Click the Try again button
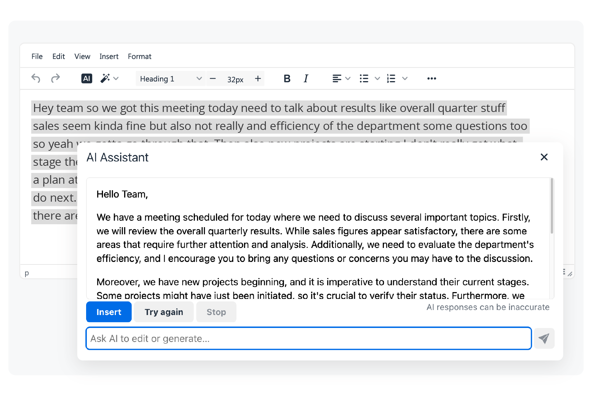Screen dimensions: 592x399 click(164, 312)
